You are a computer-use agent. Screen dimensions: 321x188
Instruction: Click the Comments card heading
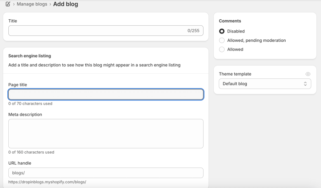(230, 21)
